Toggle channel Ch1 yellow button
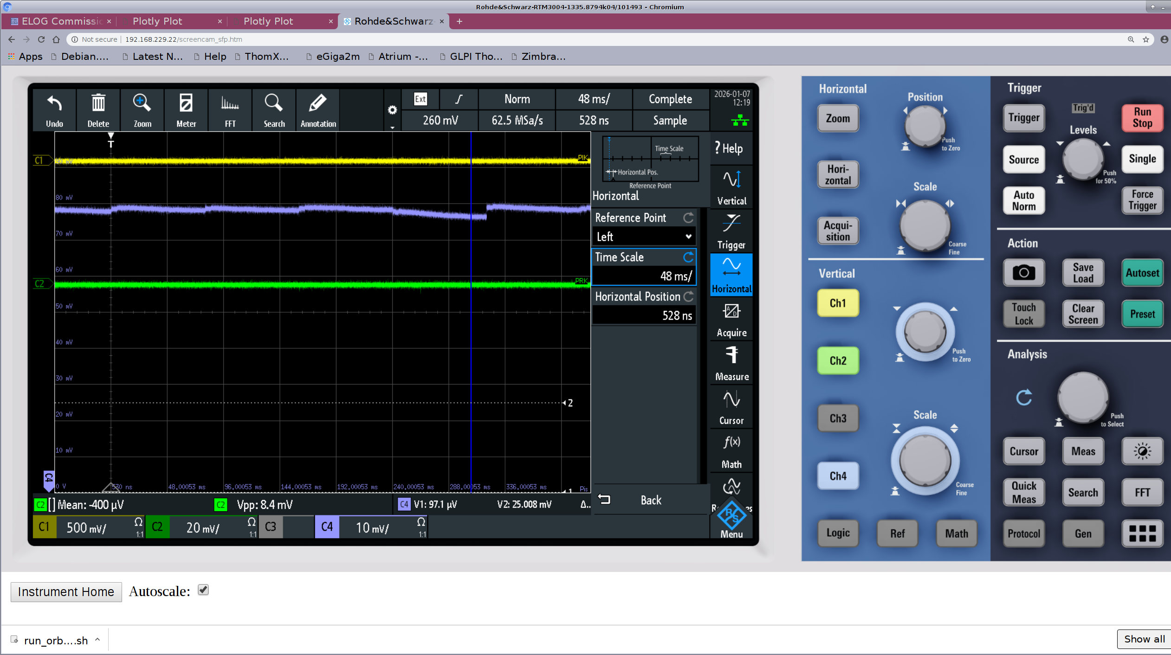Screen dimensions: 1171x655 pyautogui.click(x=837, y=303)
